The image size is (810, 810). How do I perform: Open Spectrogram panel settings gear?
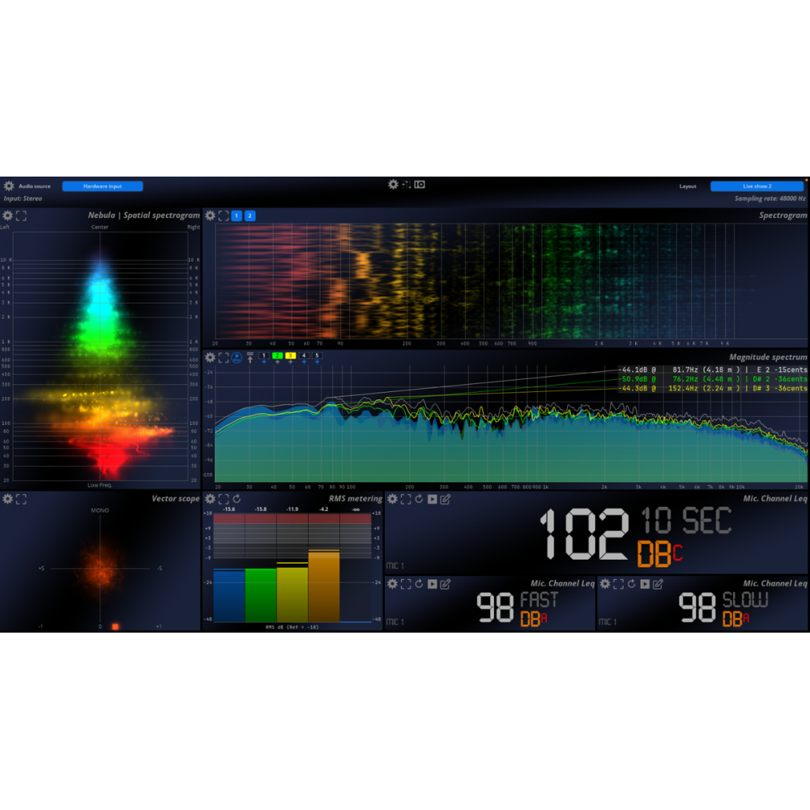[210, 215]
